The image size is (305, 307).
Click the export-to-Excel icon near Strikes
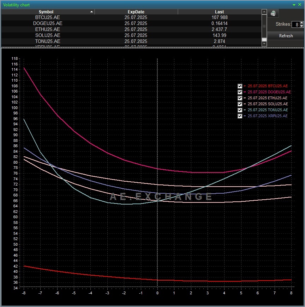273,13
